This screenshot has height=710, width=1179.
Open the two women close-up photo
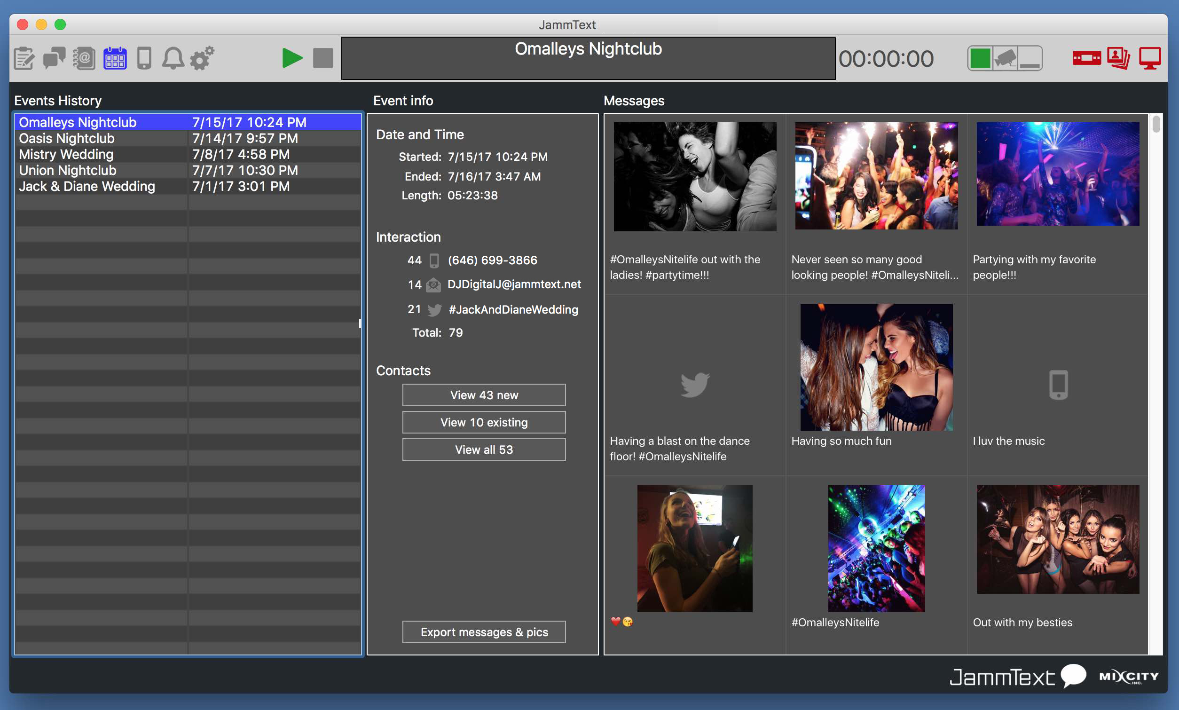click(876, 367)
